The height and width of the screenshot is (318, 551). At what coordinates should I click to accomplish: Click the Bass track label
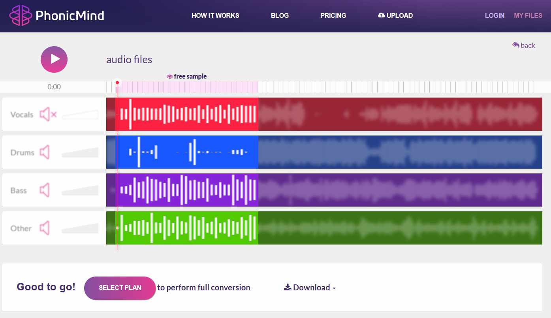click(19, 190)
